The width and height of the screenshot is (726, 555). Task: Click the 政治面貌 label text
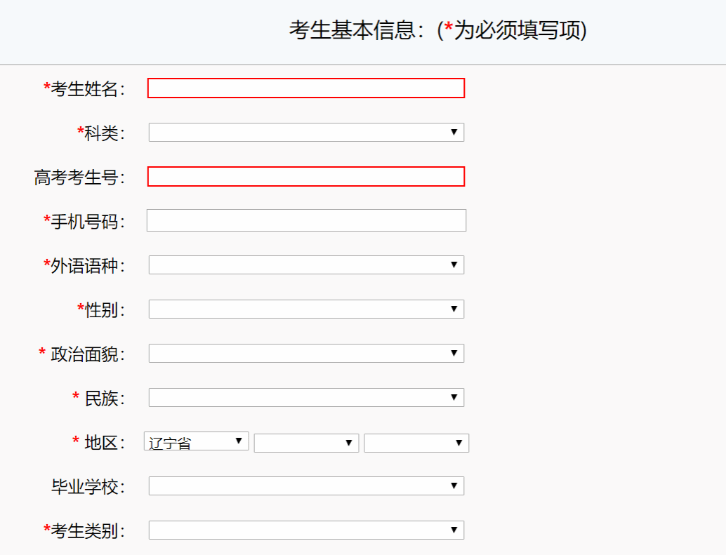[87, 354]
